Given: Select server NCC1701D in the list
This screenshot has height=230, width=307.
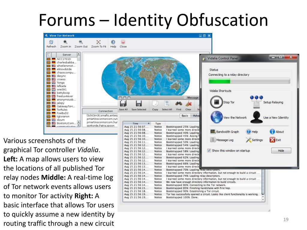Looking at the screenshot, I should (61, 59).
